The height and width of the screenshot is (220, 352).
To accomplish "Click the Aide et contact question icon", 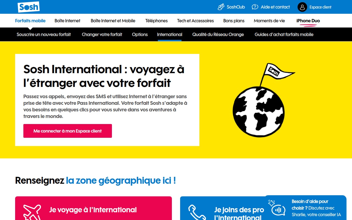I will coord(255,7).
